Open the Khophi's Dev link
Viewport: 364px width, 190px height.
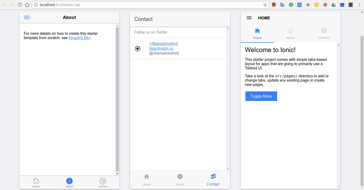[79, 38]
